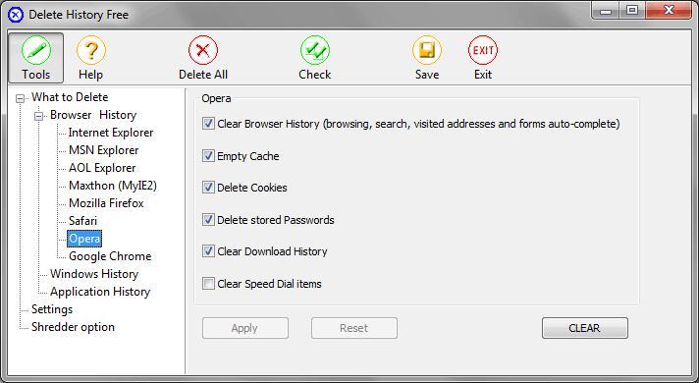Open the Tools toolbar button
This screenshot has width=699, height=383.
tap(35, 58)
